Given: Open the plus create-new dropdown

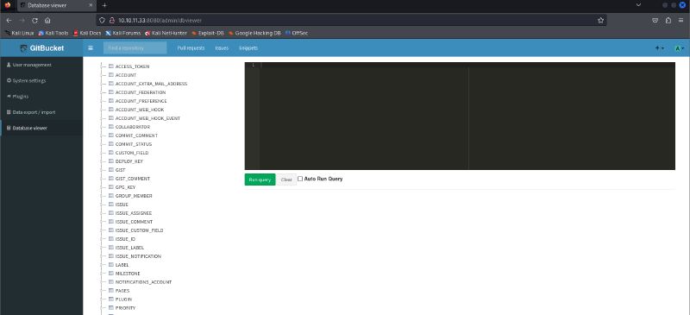Looking at the screenshot, I should click(659, 48).
